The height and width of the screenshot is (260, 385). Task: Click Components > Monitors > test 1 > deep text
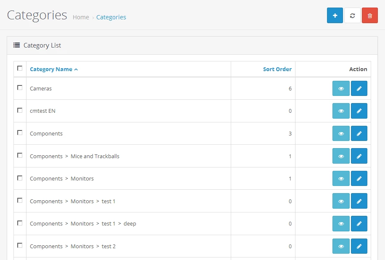click(x=83, y=224)
